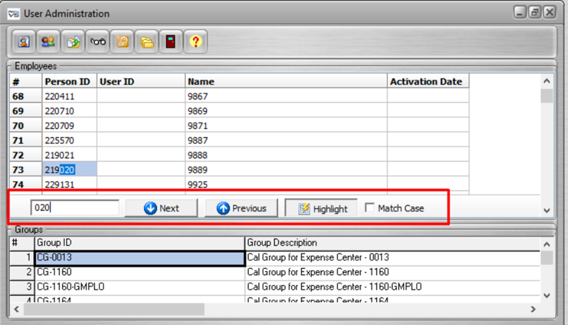Close the User Administration window
Image resolution: width=568 pixels, height=325 pixels.
click(x=549, y=12)
